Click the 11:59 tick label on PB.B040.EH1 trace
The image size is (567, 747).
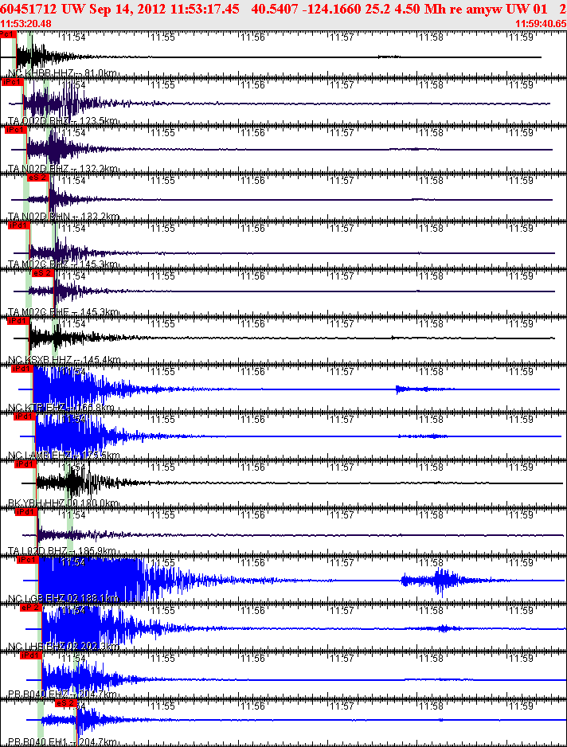(521, 706)
